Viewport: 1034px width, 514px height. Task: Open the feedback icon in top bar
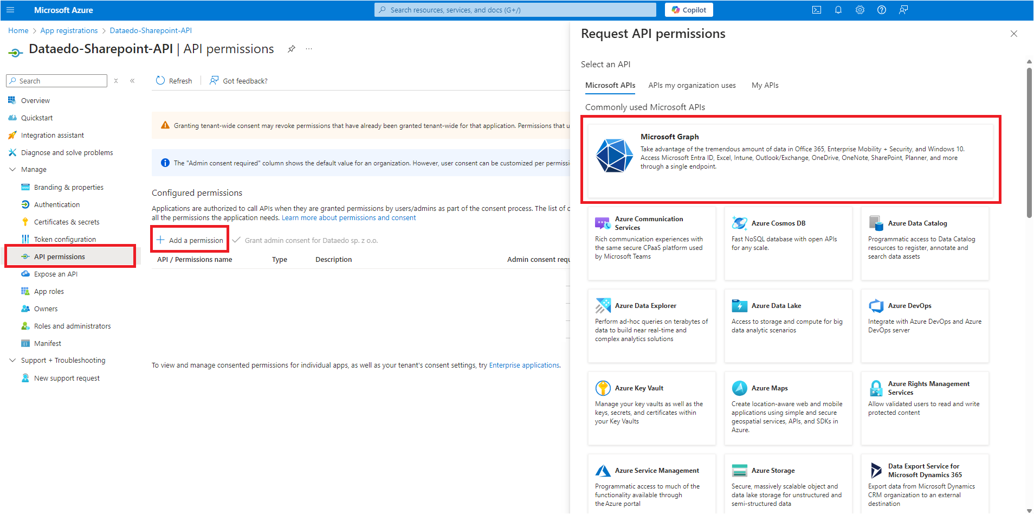903,10
